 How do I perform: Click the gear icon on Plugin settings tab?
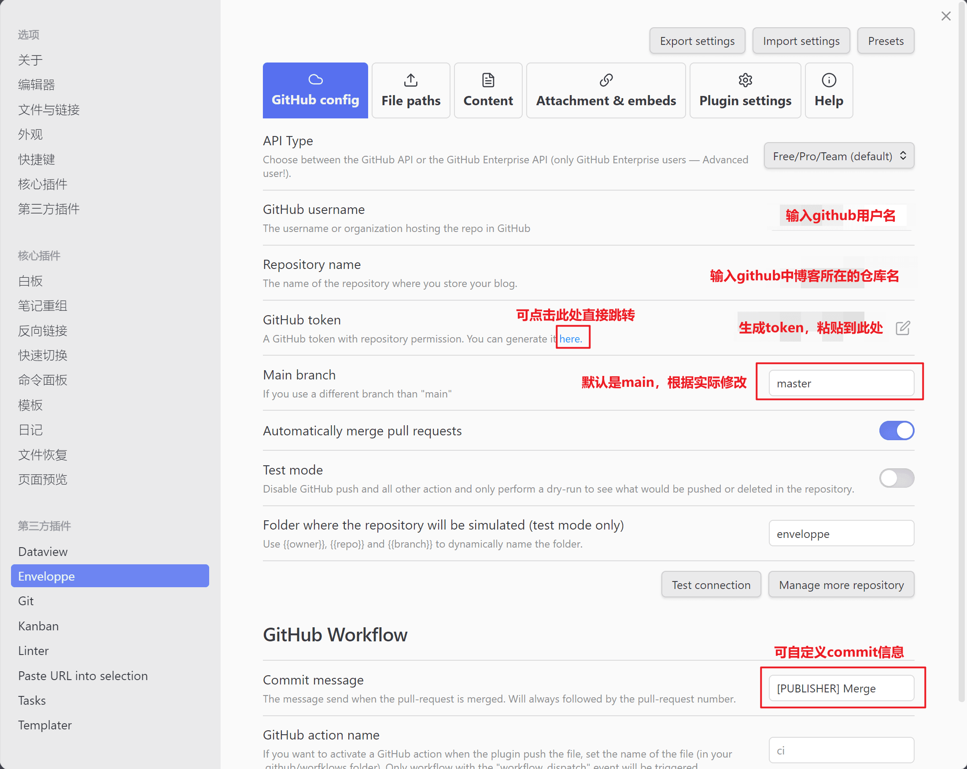[x=745, y=80]
